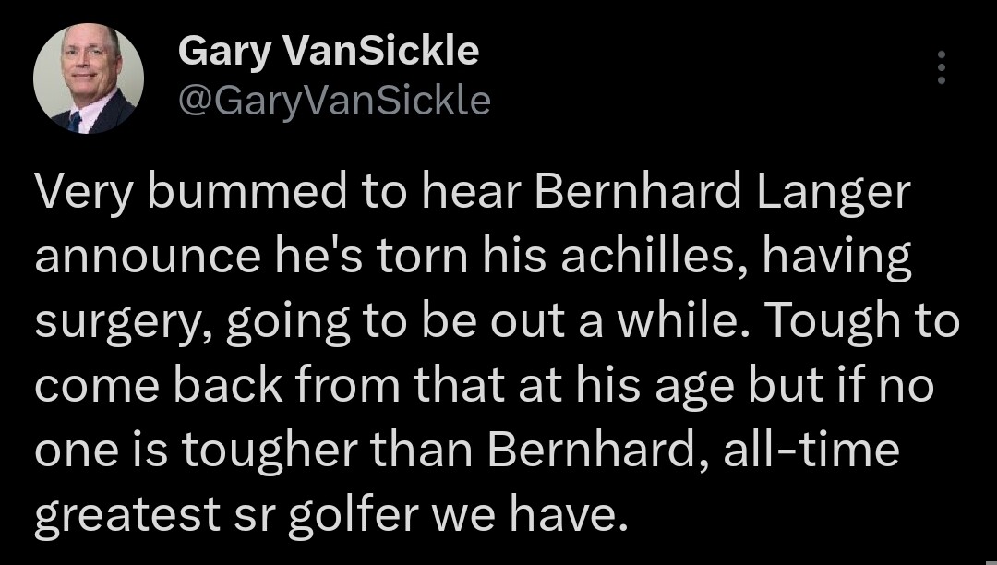Click the word "Tough" in the tweet

coord(835,321)
